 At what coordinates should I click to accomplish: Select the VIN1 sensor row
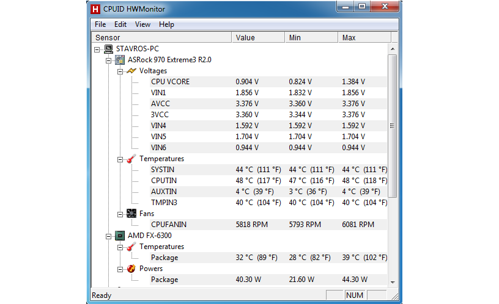(268, 93)
